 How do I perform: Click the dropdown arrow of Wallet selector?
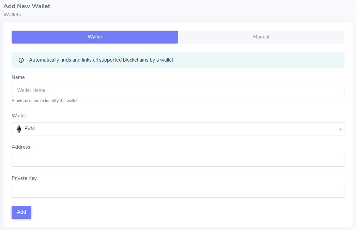(x=340, y=129)
